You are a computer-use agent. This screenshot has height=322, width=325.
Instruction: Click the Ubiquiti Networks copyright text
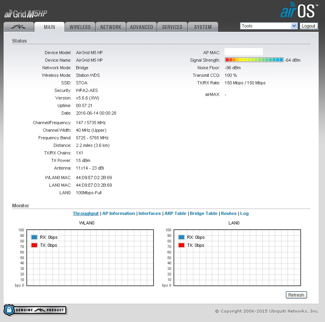point(266,311)
